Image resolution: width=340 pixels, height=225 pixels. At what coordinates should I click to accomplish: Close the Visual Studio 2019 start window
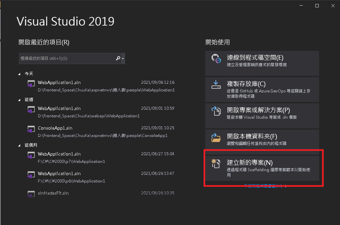(333, 6)
